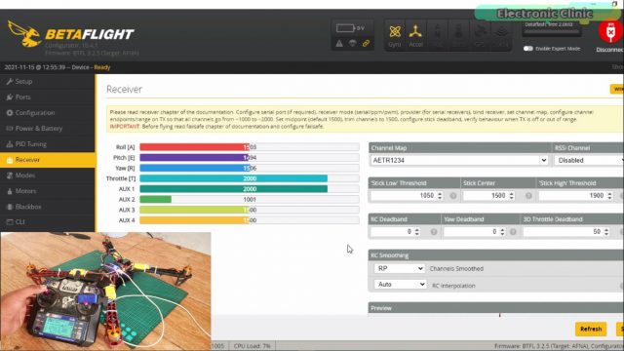Open the Auto RC Interpolation dropdown

coord(400,285)
